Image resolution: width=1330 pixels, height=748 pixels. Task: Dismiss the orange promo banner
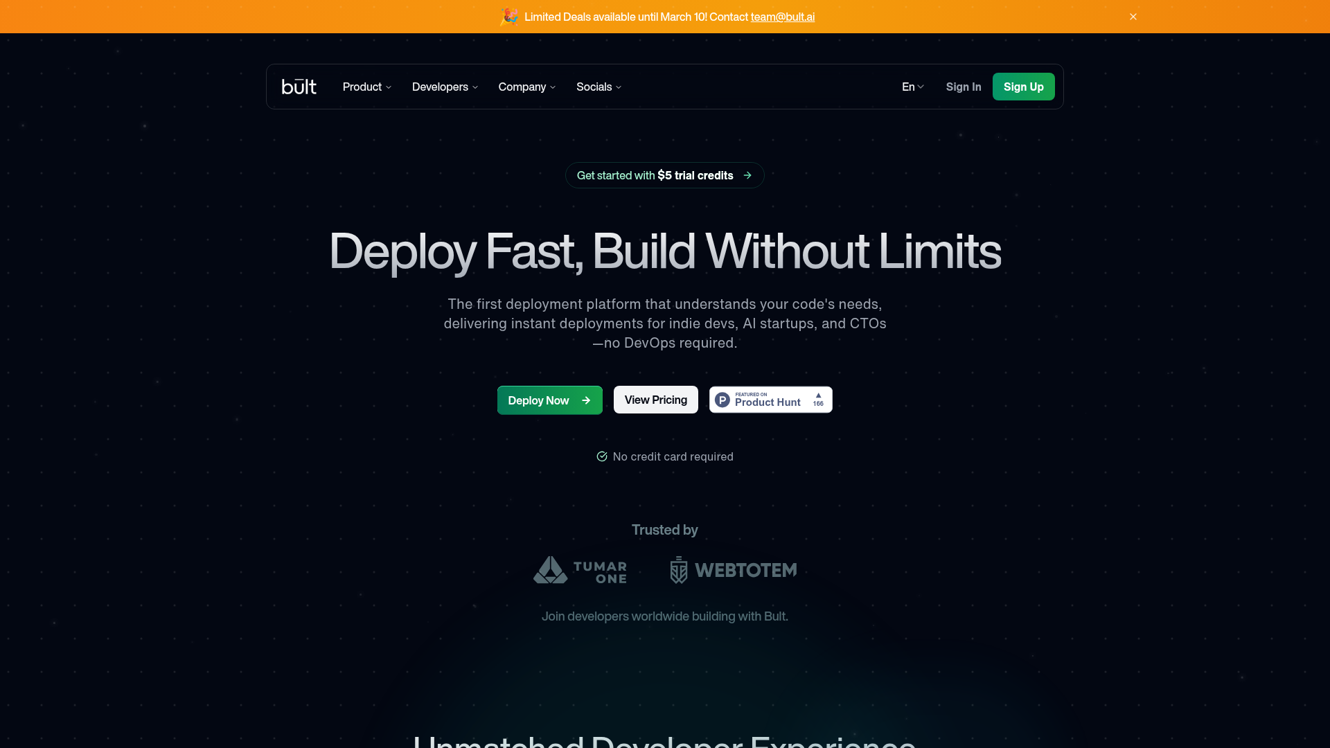1133,17
